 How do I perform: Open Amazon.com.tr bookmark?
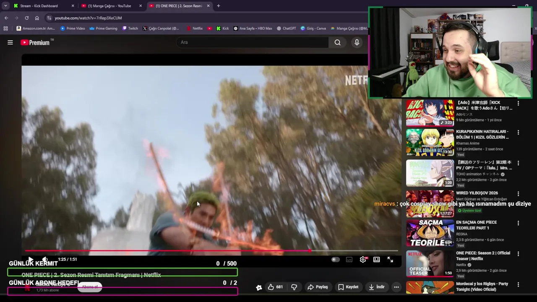pos(35,29)
